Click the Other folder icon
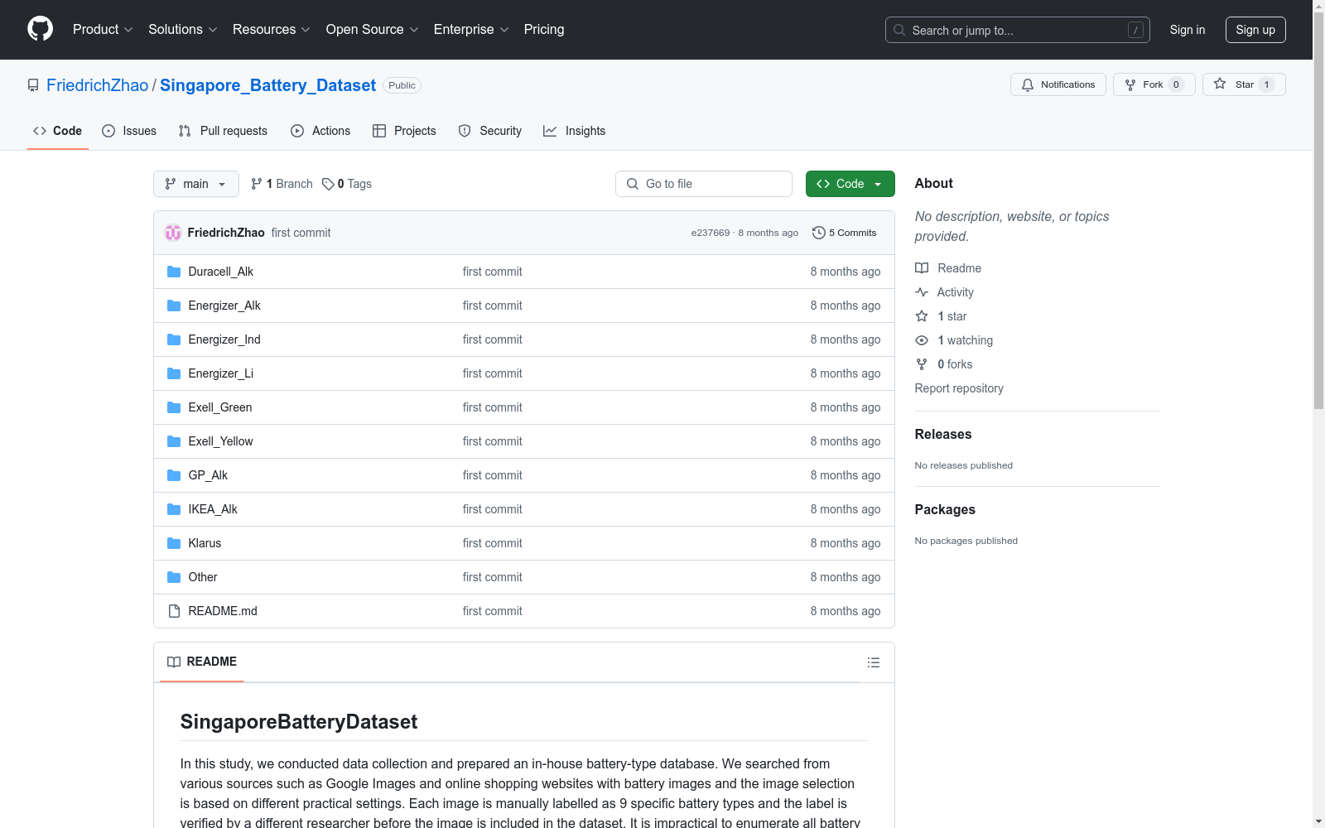The width and height of the screenshot is (1325, 828). click(x=174, y=577)
